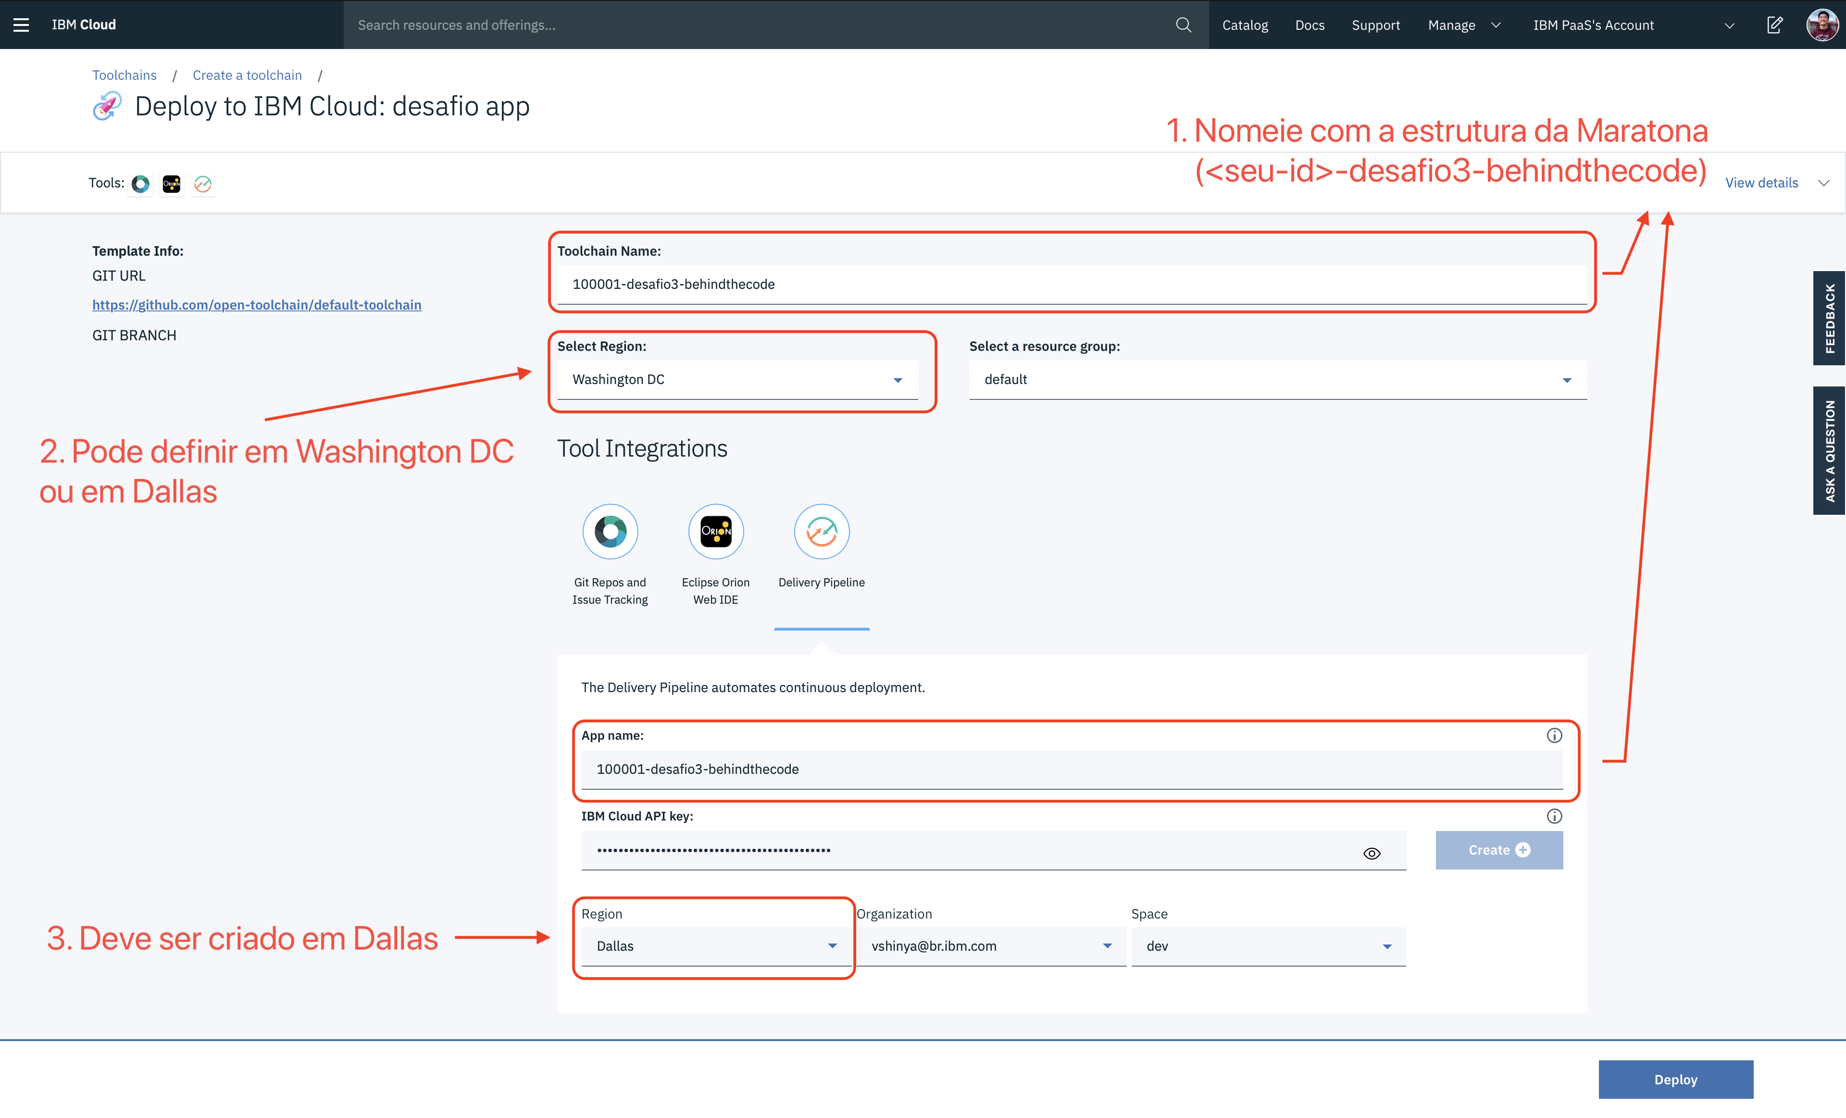Viewport: 1846px width, 1118px height.
Task: Open the Catalog menu item
Action: click(1245, 25)
